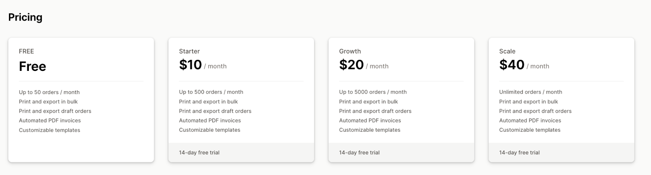Click 'Up to 5000 orders / month' text
Image resolution: width=651 pixels, height=175 pixels.
tap(373, 92)
